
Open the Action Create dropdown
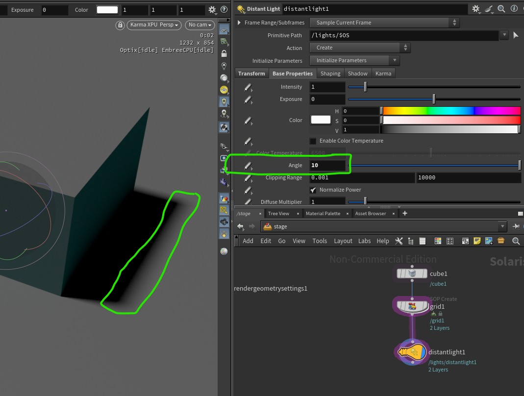[359, 48]
